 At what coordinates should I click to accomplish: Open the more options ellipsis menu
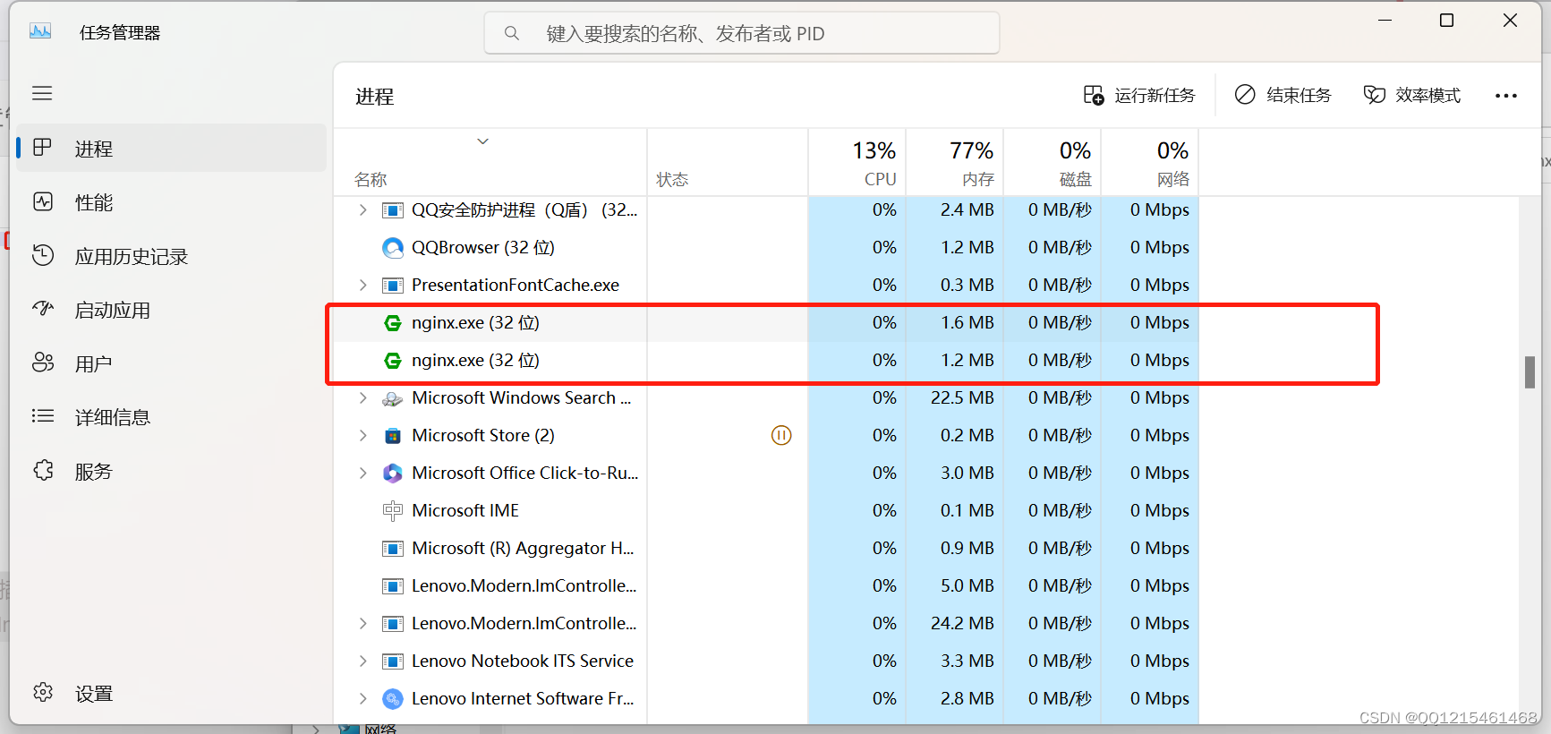1506,96
